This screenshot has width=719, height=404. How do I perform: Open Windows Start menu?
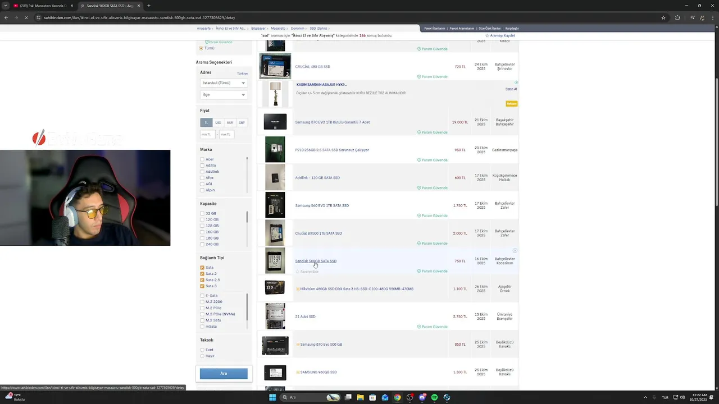pyautogui.click(x=272, y=397)
